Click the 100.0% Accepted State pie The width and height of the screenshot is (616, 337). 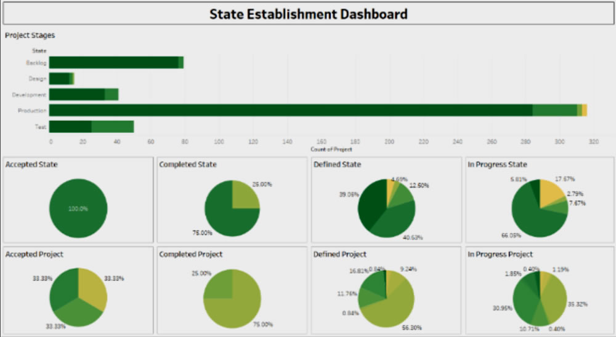[x=78, y=208]
